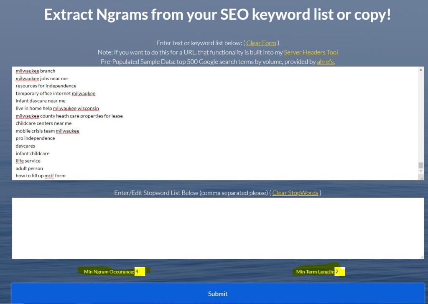
Task: Click the Clear StopWords link
Action: (295, 193)
